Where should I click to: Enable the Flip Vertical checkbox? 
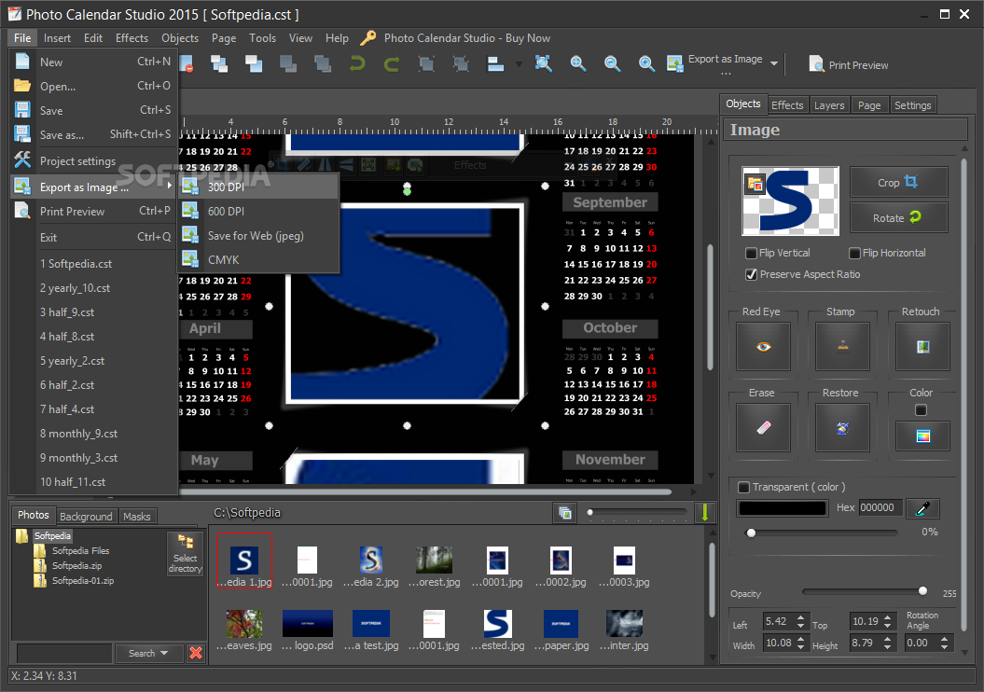pos(751,253)
